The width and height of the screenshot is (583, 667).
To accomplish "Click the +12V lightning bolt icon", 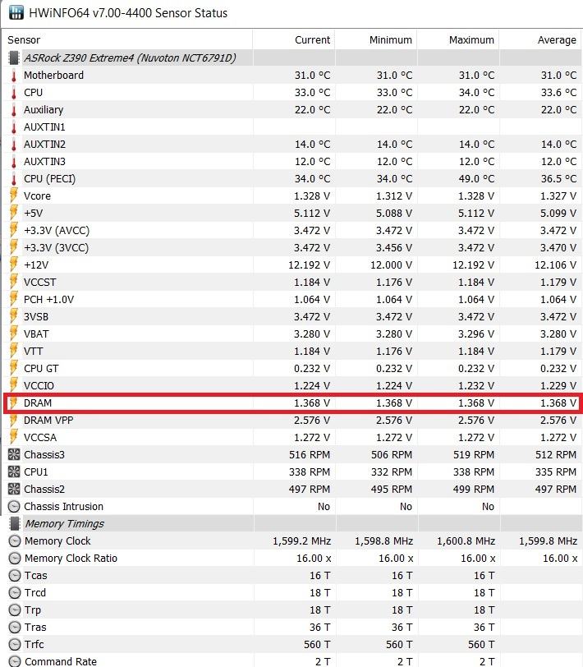I will pyautogui.click(x=14, y=265).
